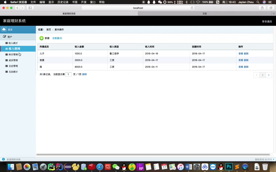Click the Wi-Fi icon in the menu bar
The width and height of the screenshot is (276, 172).
(x=198, y=2)
